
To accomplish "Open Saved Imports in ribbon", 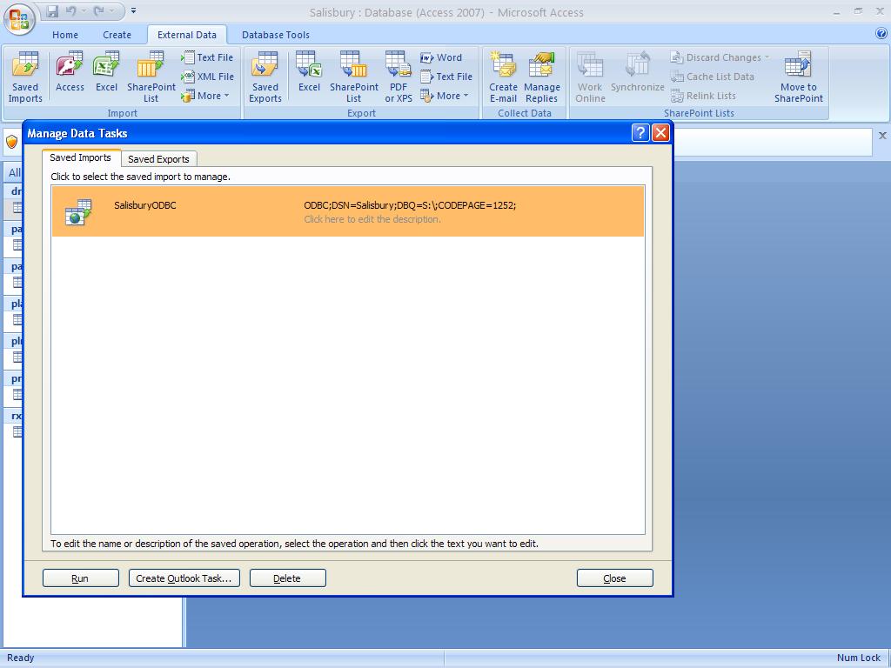I will point(25,77).
